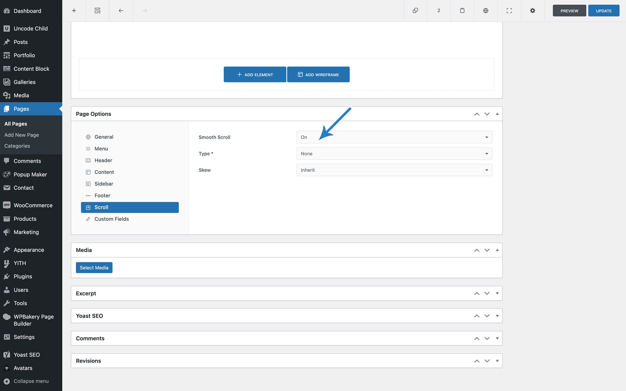Screen dimensions: 626x391
Task: Expand the Excerpt panel toggle triangle
Action: click(x=497, y=293)
